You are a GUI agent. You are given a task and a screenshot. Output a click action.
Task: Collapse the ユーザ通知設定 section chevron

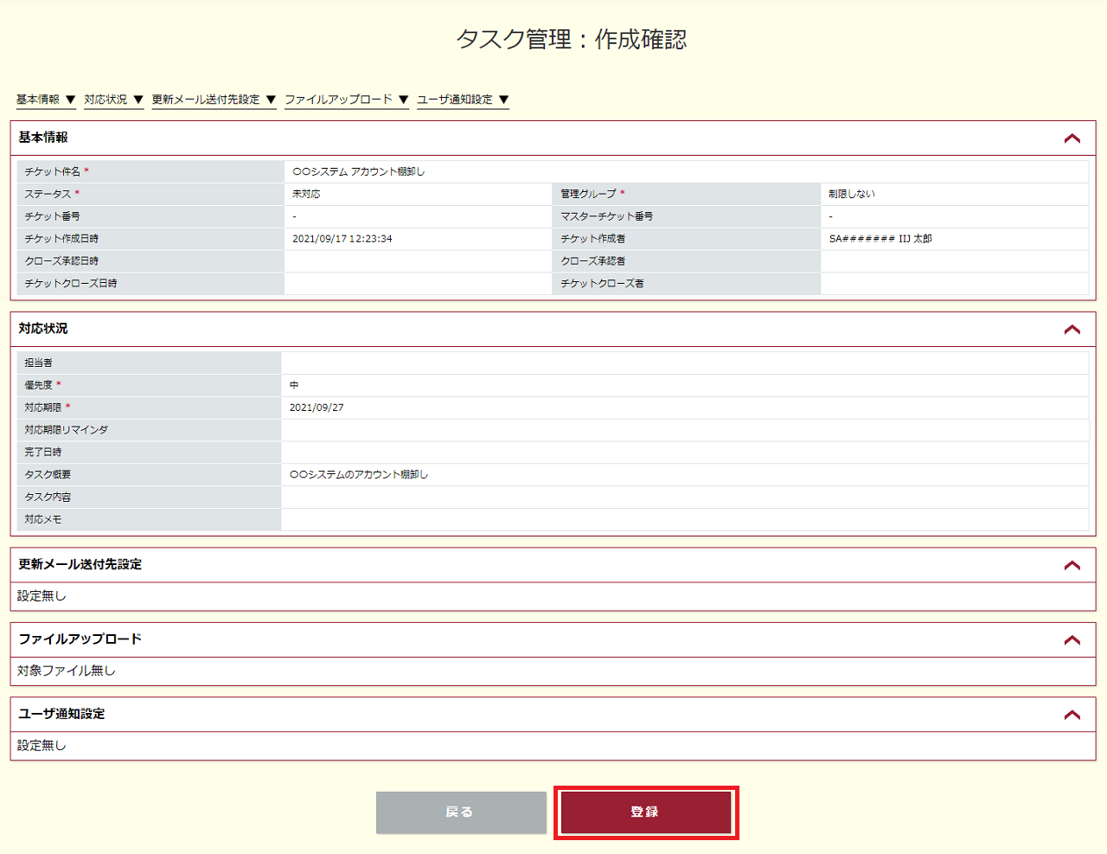1072,715
